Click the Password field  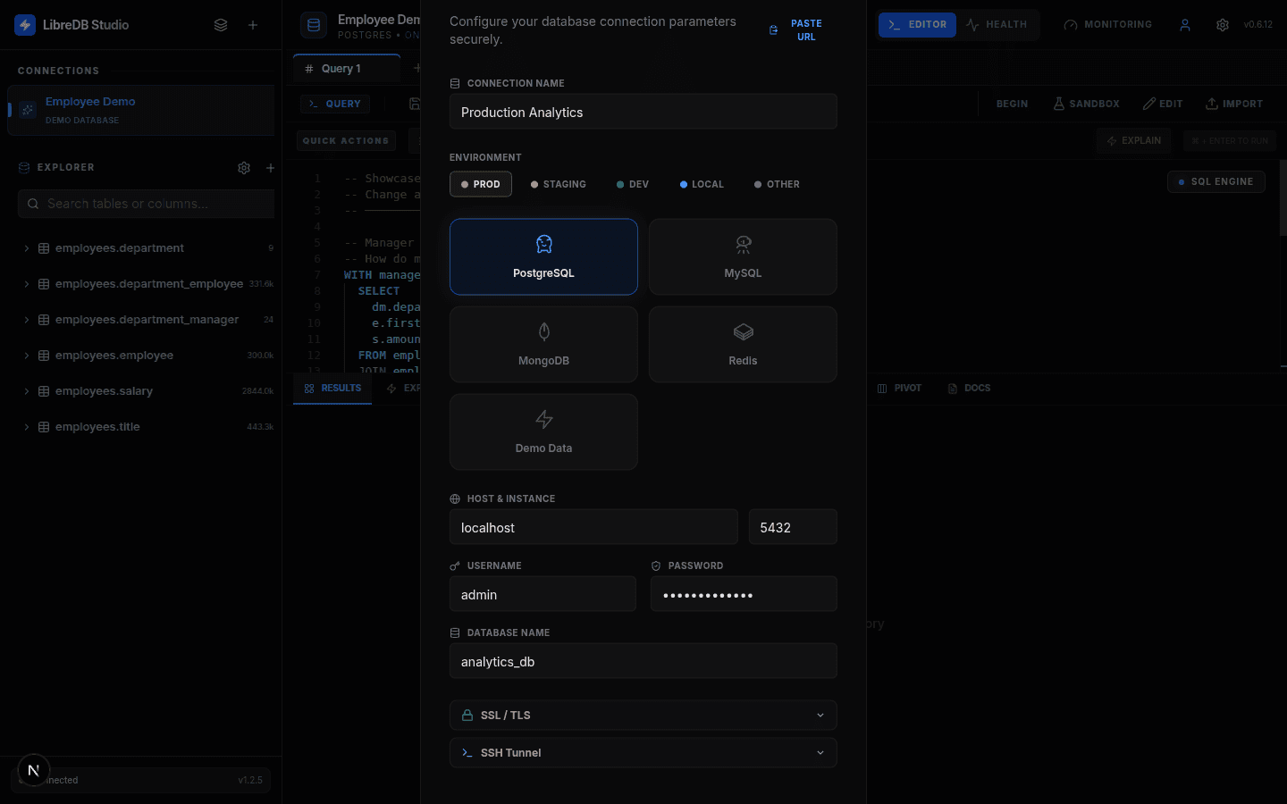tap(744, 594)
